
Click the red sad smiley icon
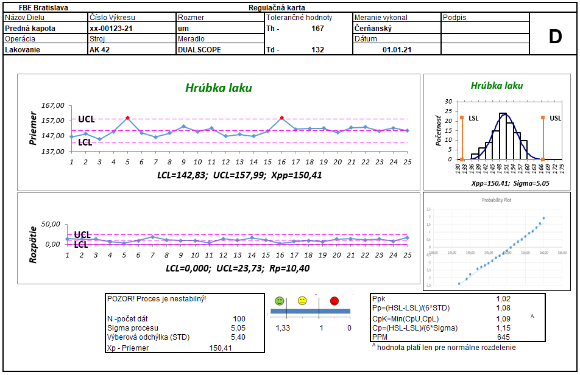pos(334,301)
